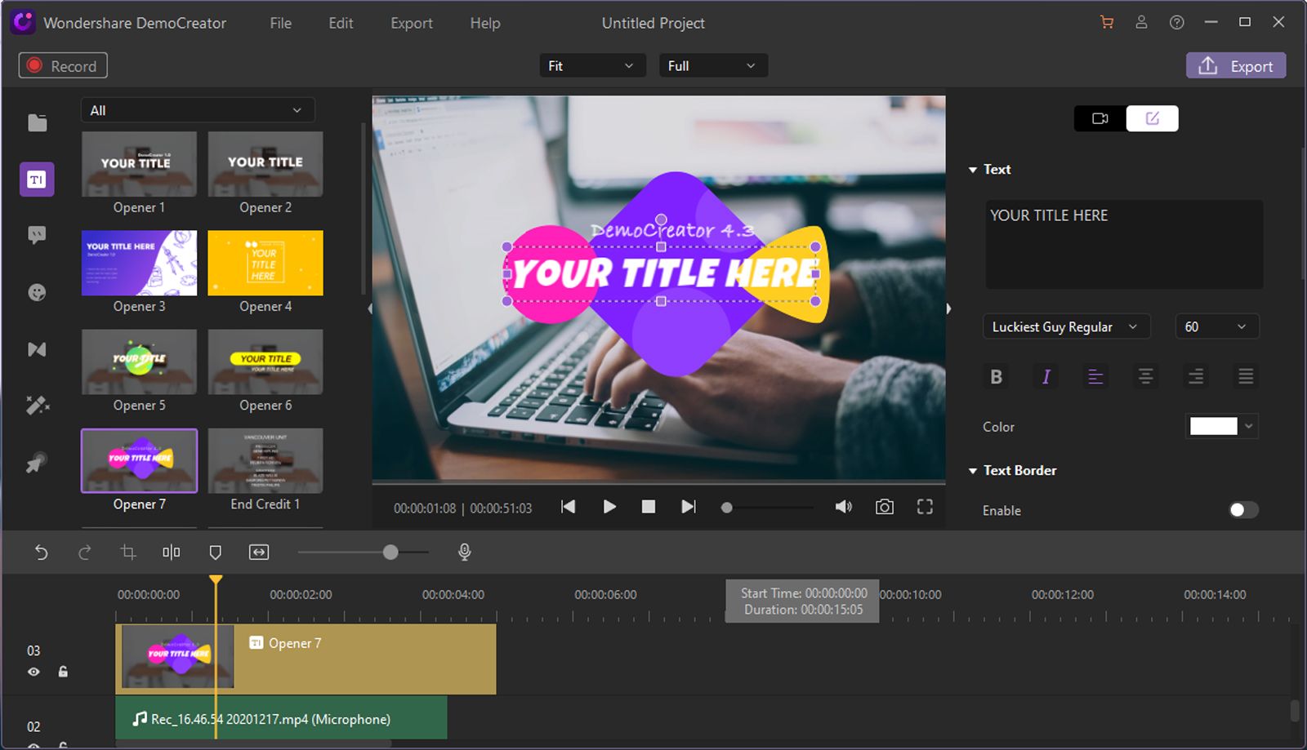Screen dimensions: 1307x750
Task: Open the Effects panel
Action: click(37, 405)
